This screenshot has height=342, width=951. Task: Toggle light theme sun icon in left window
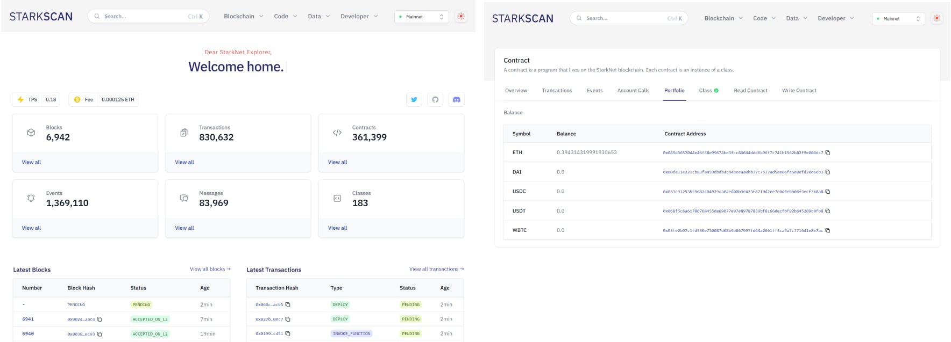[x=461, y=17]
